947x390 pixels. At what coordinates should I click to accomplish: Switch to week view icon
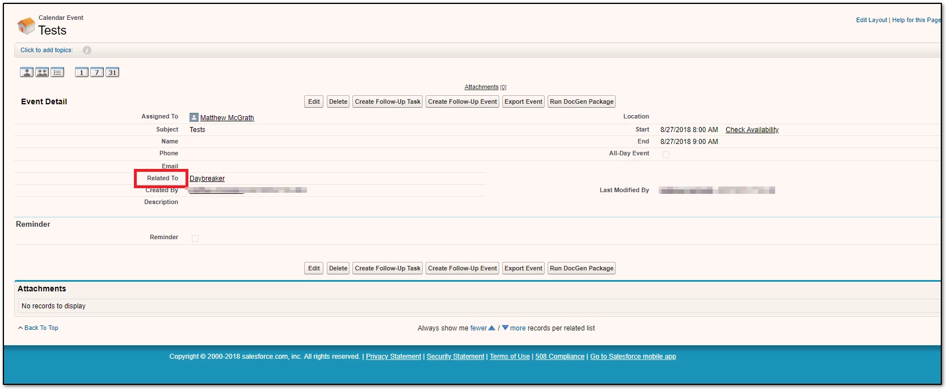coord(97,72)
